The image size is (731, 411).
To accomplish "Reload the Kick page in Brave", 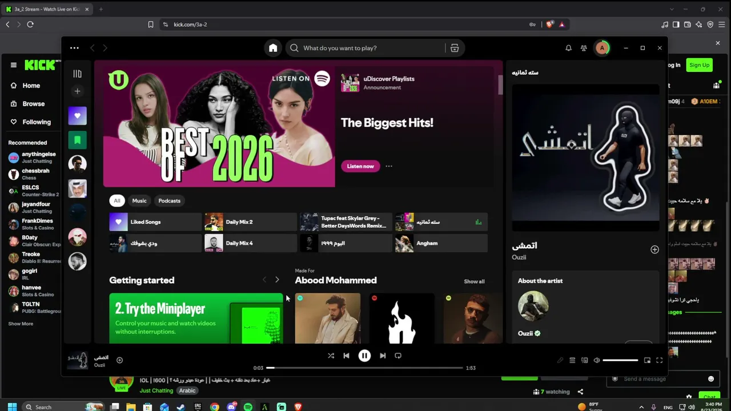I will point(30,25).
